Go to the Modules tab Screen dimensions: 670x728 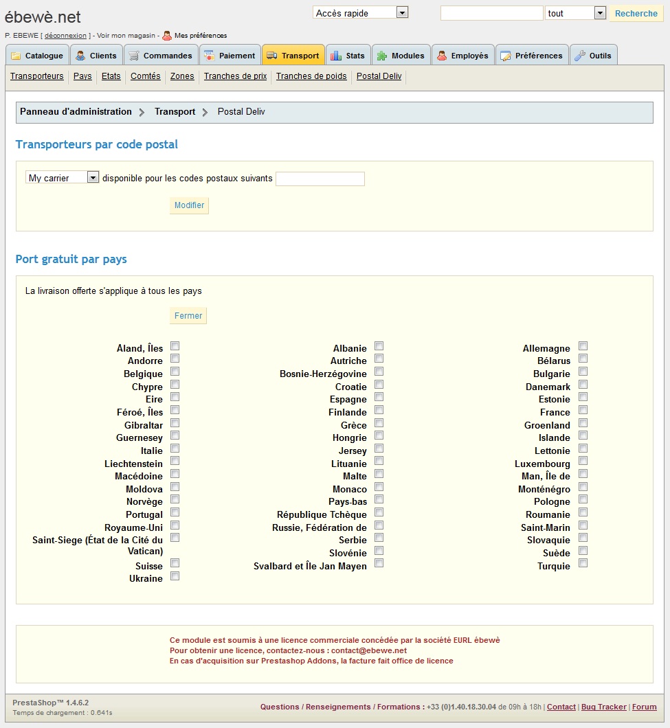coord(401,55)
